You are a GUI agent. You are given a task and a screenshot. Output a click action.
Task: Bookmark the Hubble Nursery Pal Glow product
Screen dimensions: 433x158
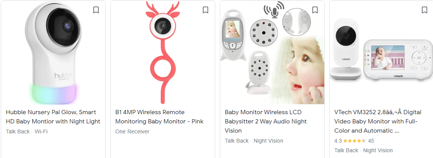click(x=96, y=10)
